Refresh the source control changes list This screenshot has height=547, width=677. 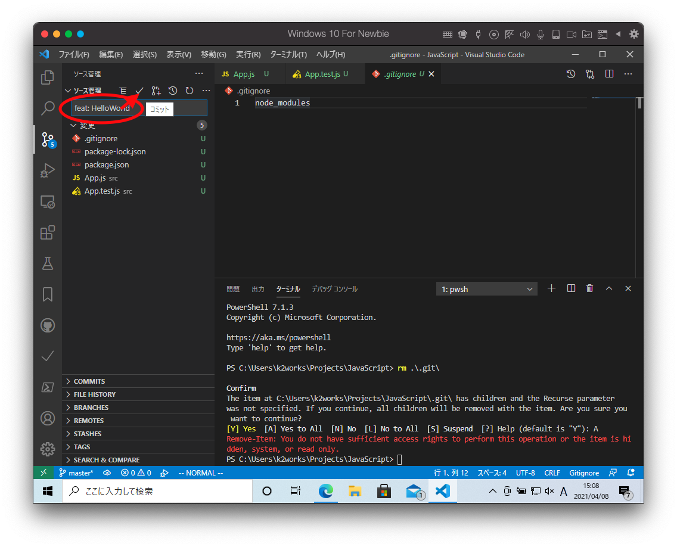(190, 91)
